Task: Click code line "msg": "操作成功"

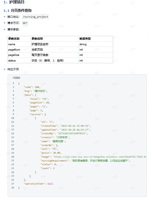Action: click(x=36, y=91)
